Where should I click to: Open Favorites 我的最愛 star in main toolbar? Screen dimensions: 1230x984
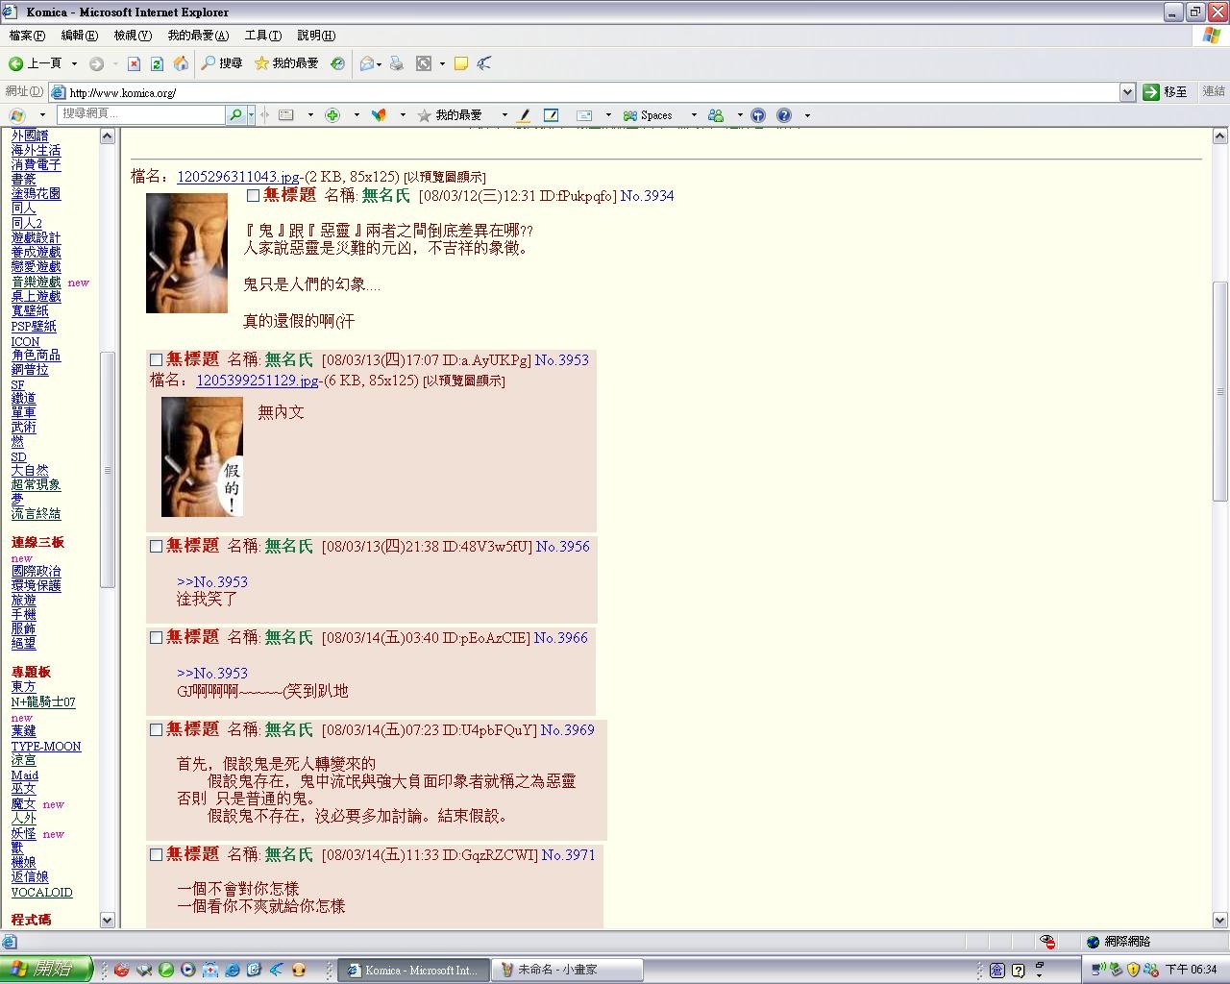pyautogui.click(x=285, y=63)
